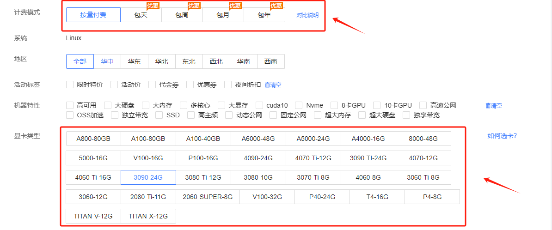Choose P100-16G GPU type
Image resolution: width=552 pixels, height=230 pixels.
(x=203, y=158)
